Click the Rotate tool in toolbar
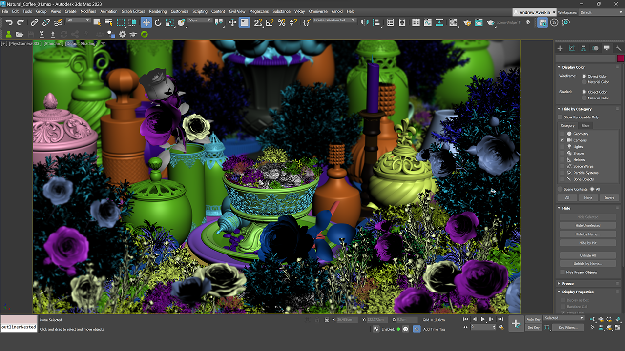The width and height of the screenshot is (625, 351). tap(158, 22)
